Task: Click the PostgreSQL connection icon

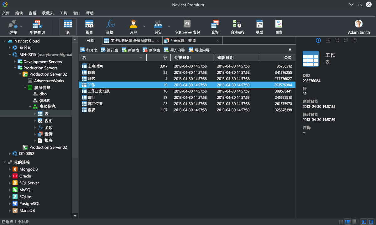Action: [15, 203]
